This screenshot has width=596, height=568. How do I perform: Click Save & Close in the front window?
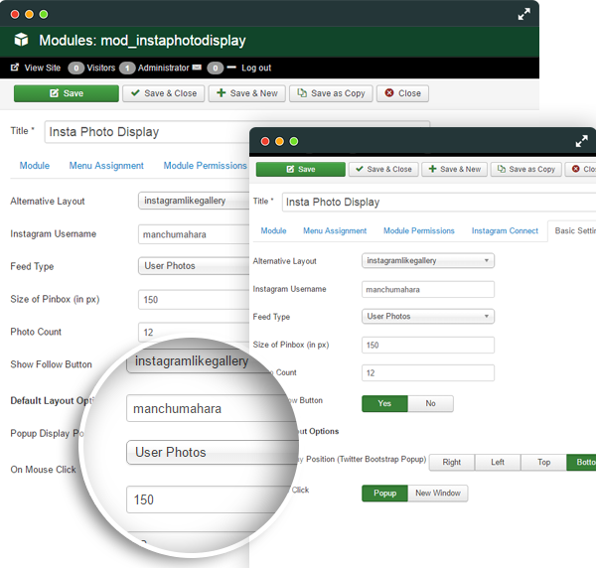click(383, 169)
